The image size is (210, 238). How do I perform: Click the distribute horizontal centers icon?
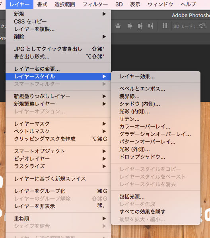click(140, 26)
